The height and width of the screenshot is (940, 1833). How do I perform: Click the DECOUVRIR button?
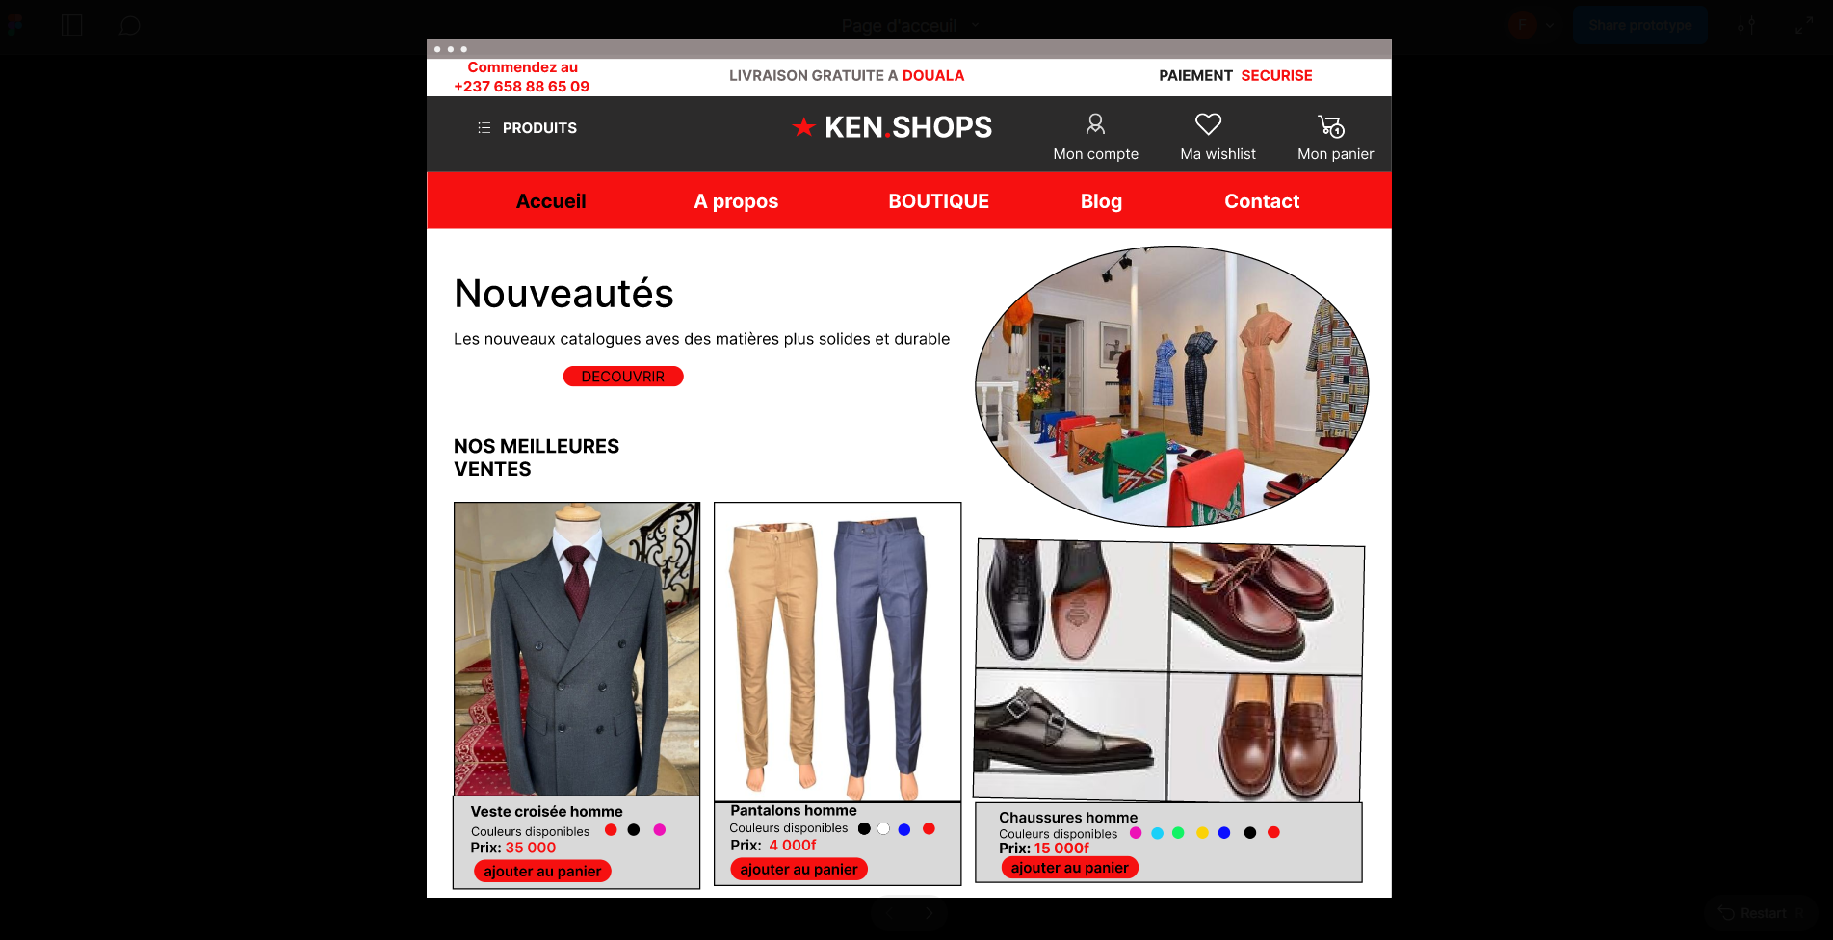click(x=623, y=377)
